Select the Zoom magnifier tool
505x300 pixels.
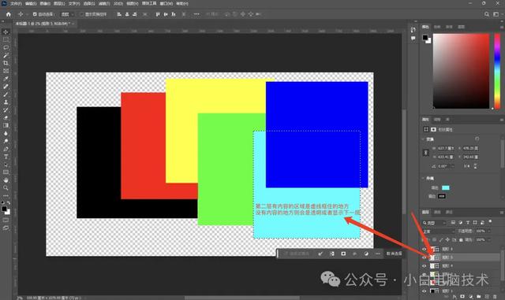[6, 187]
